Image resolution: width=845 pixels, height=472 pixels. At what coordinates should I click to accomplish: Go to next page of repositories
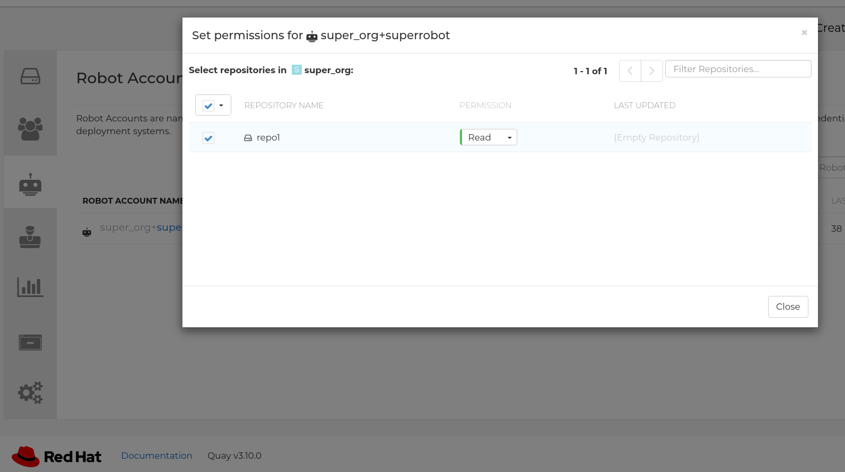pyautogui.click(x=652, y=71)
